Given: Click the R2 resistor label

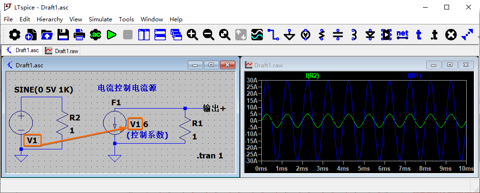Looking at the screenshot, I should (75, 118).
